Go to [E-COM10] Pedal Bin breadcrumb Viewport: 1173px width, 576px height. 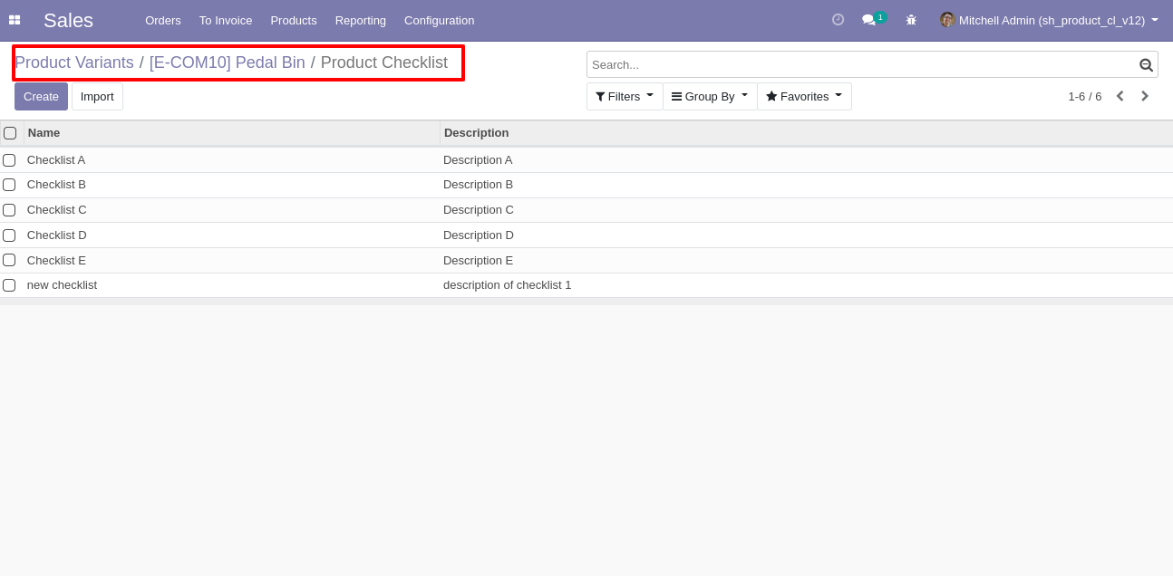pyautogui.click(x=228, y=62)
